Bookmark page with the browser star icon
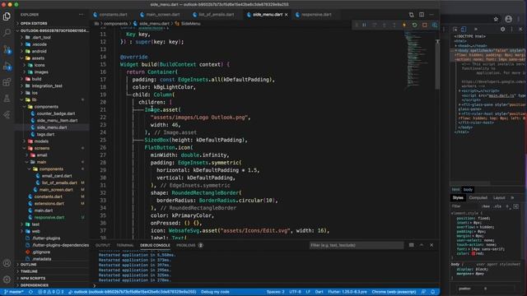 (496, 19)
